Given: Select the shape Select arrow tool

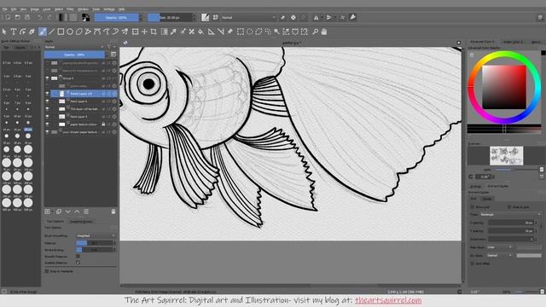Looking at the screenshot, I should (4, 32).
